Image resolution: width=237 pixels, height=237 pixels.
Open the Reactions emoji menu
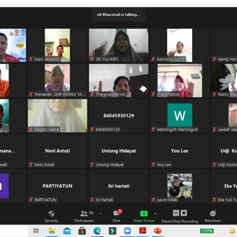click(213, 216)
